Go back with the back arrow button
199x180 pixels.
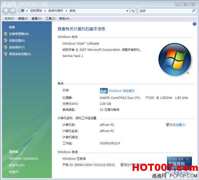[x=6, y=11]
